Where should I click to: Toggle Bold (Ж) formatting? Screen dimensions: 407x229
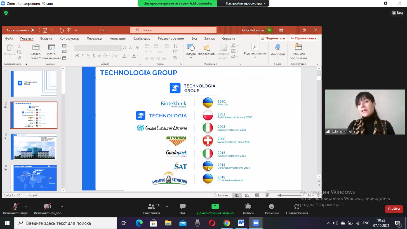77,56
